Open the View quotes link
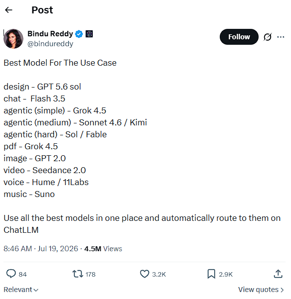 261,290
